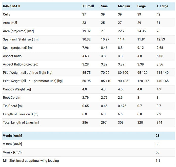The width and height of the screenshot is (176, 167).
Task: Click the Root Cord m label
Action: (12, 98)
